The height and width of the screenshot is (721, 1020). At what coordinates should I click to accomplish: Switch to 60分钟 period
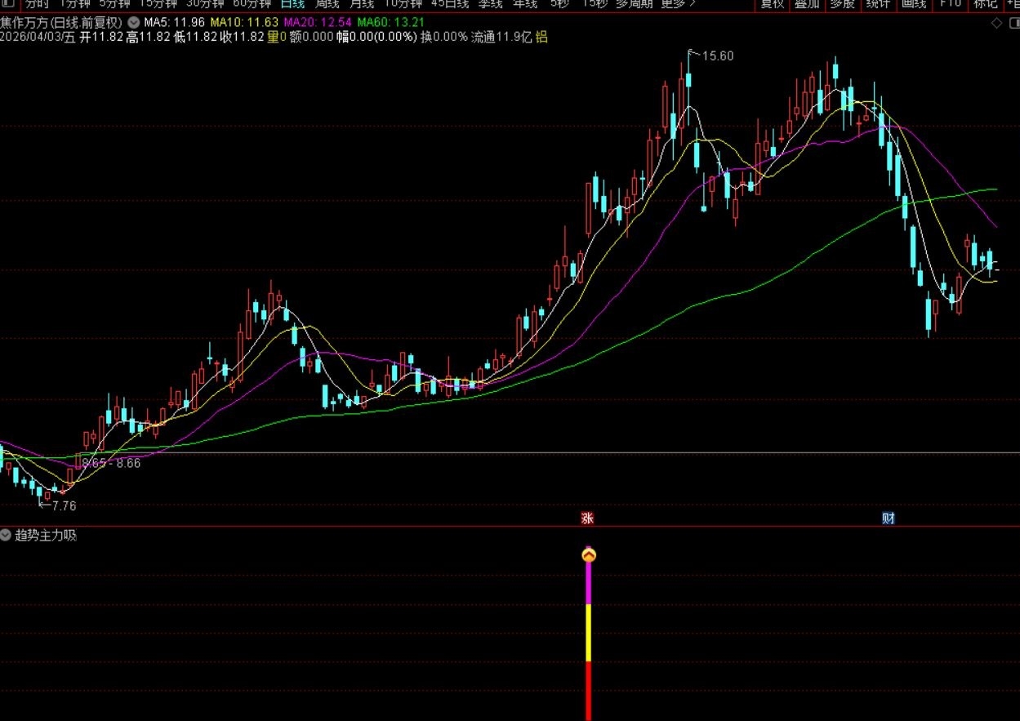(252, 4)
